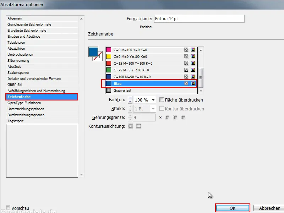Click process icon for C=15 M=100 Y=100 K=0
This screenshot has width=284, height=213.
[x=186, y=63]
